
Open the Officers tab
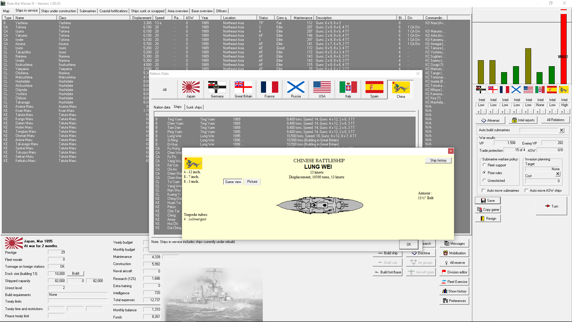pos(221,11)
